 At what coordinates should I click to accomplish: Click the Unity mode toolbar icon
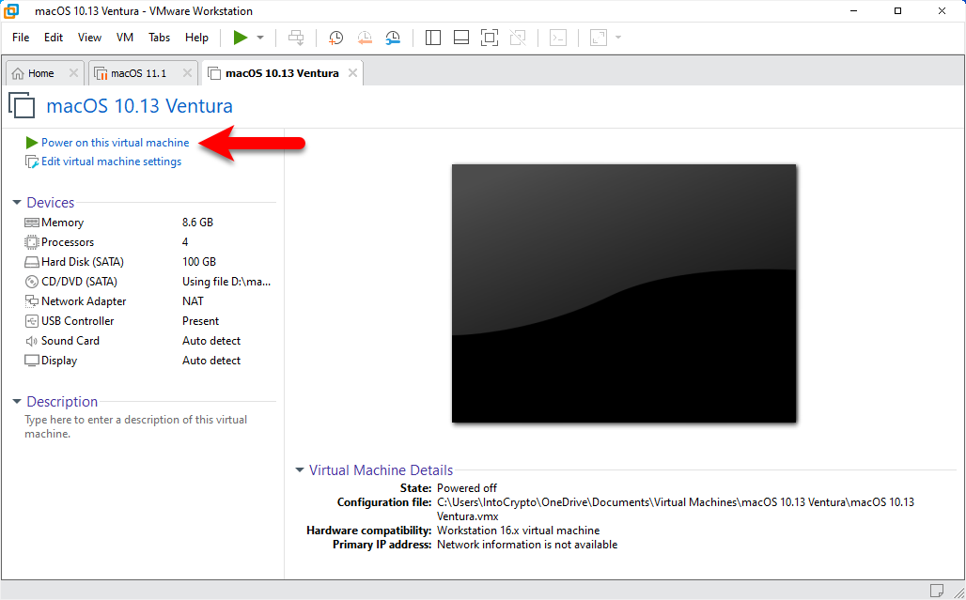coord(518,38)
